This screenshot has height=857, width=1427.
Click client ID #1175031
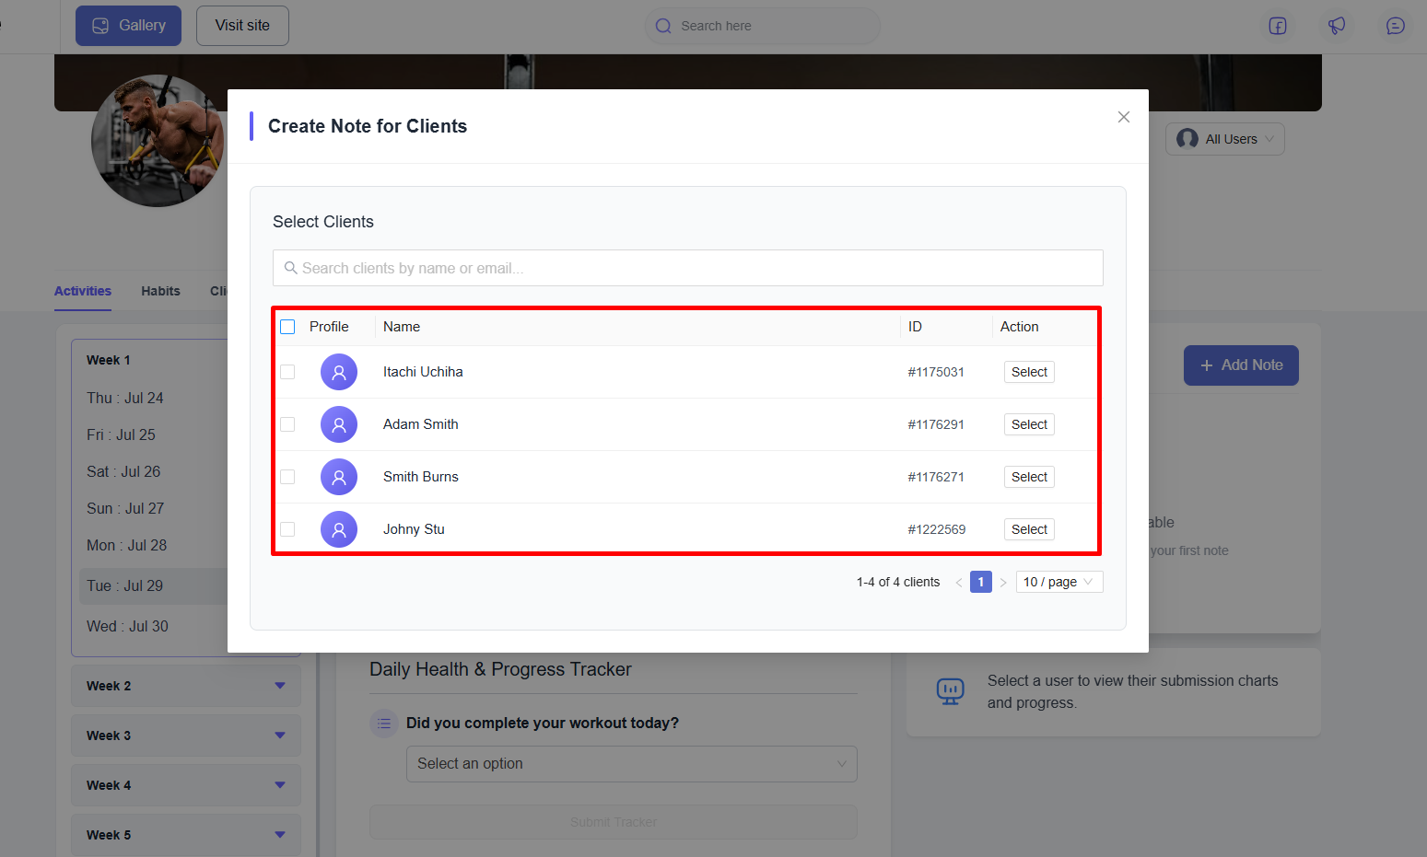click(x=936, y=372)
